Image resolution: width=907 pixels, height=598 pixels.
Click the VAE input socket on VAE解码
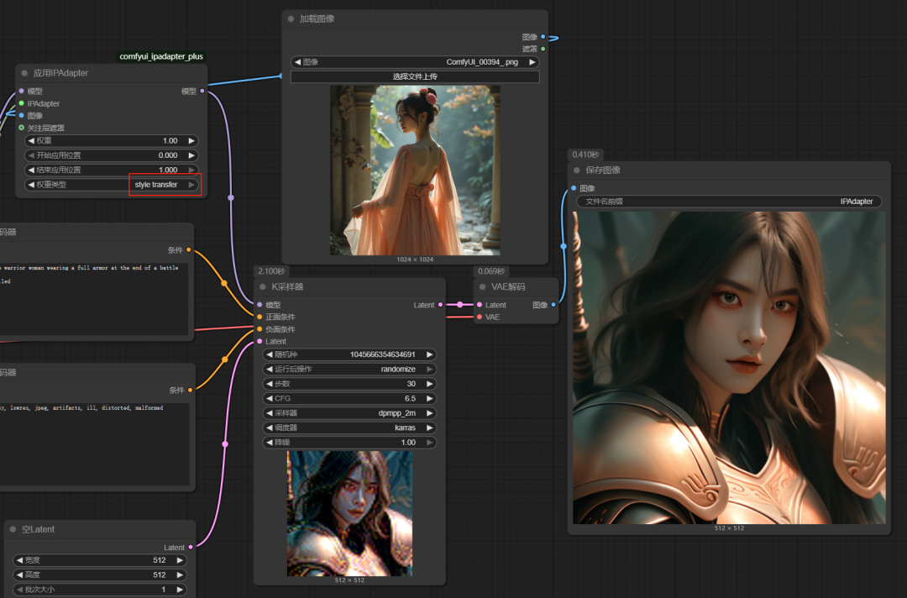(480, 317)
